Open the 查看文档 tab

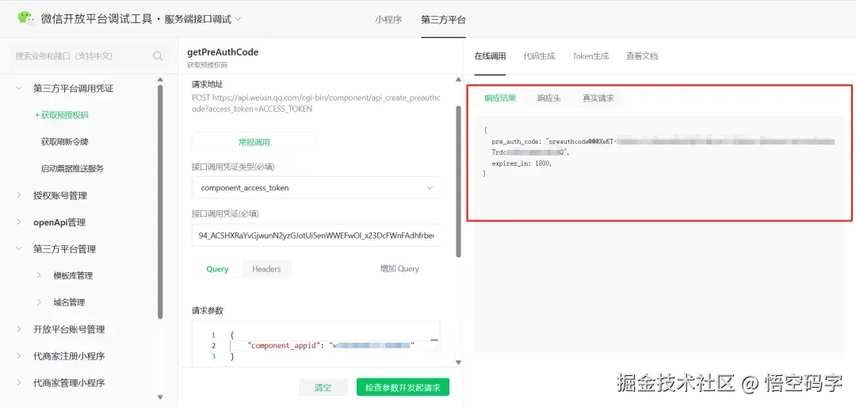[642, 56]
